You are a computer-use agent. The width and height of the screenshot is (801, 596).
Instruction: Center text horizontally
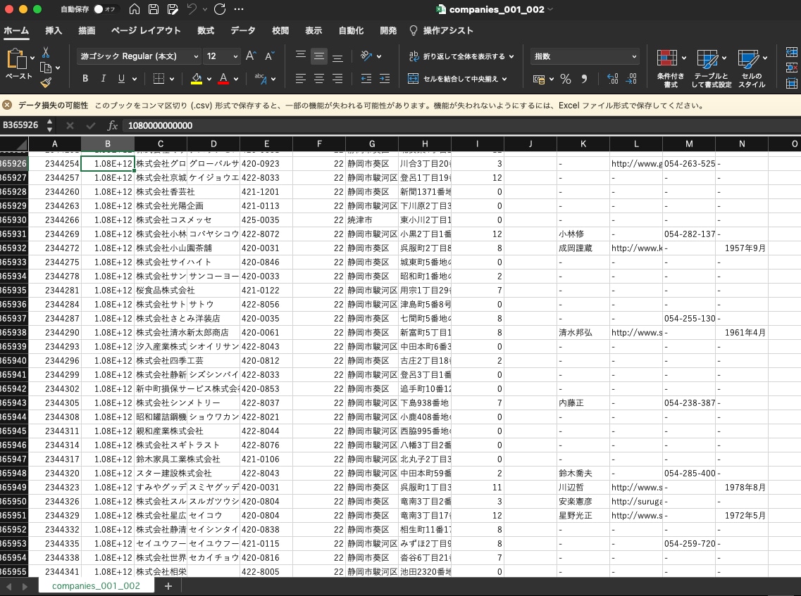point(319,78)
